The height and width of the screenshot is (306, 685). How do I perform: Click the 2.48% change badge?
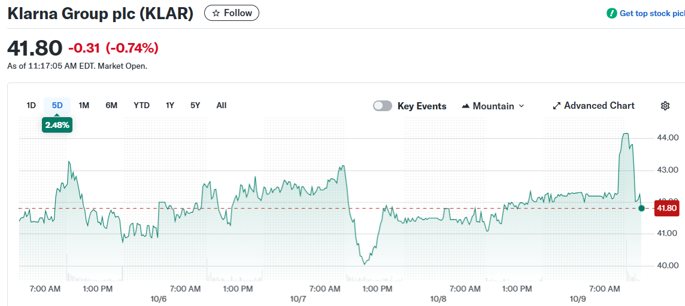[x=57, y=125]
